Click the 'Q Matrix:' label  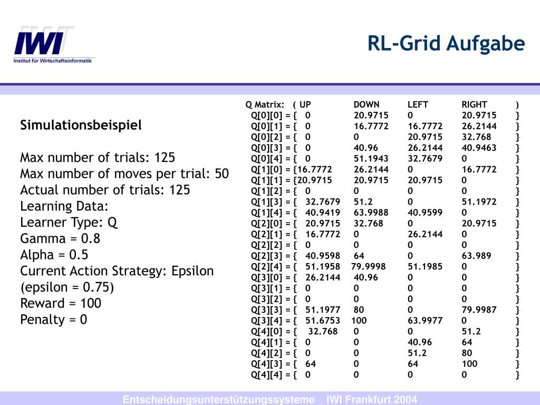click(265, 105)
